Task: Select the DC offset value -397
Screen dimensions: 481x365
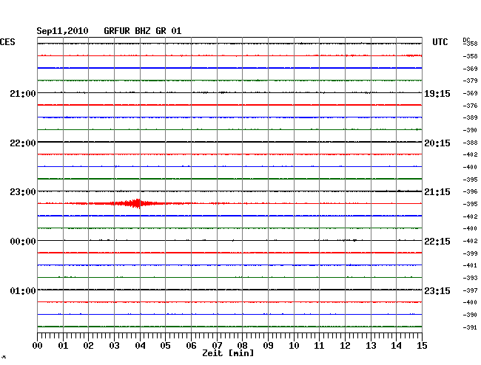Action: (x=470, y=290)
